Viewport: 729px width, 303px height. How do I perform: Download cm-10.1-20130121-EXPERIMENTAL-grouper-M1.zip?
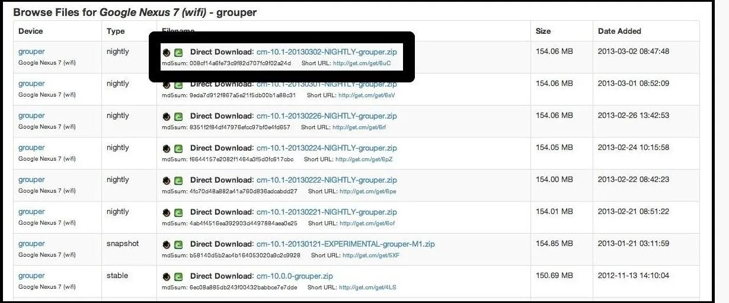coord(346,244)
